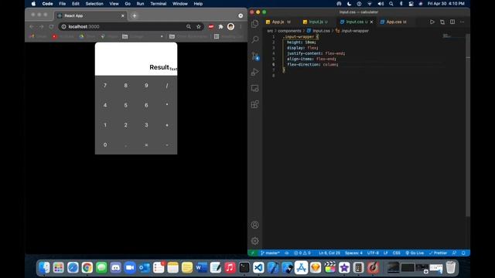495x278 pixels.
Task: Click the sync changes icon in status bar
Action: 287,253
